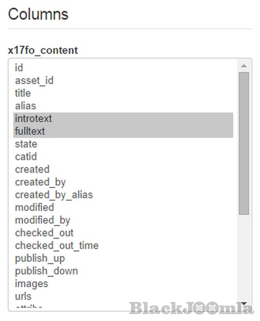
Task: Select the state column
Action: click(26, 144)
